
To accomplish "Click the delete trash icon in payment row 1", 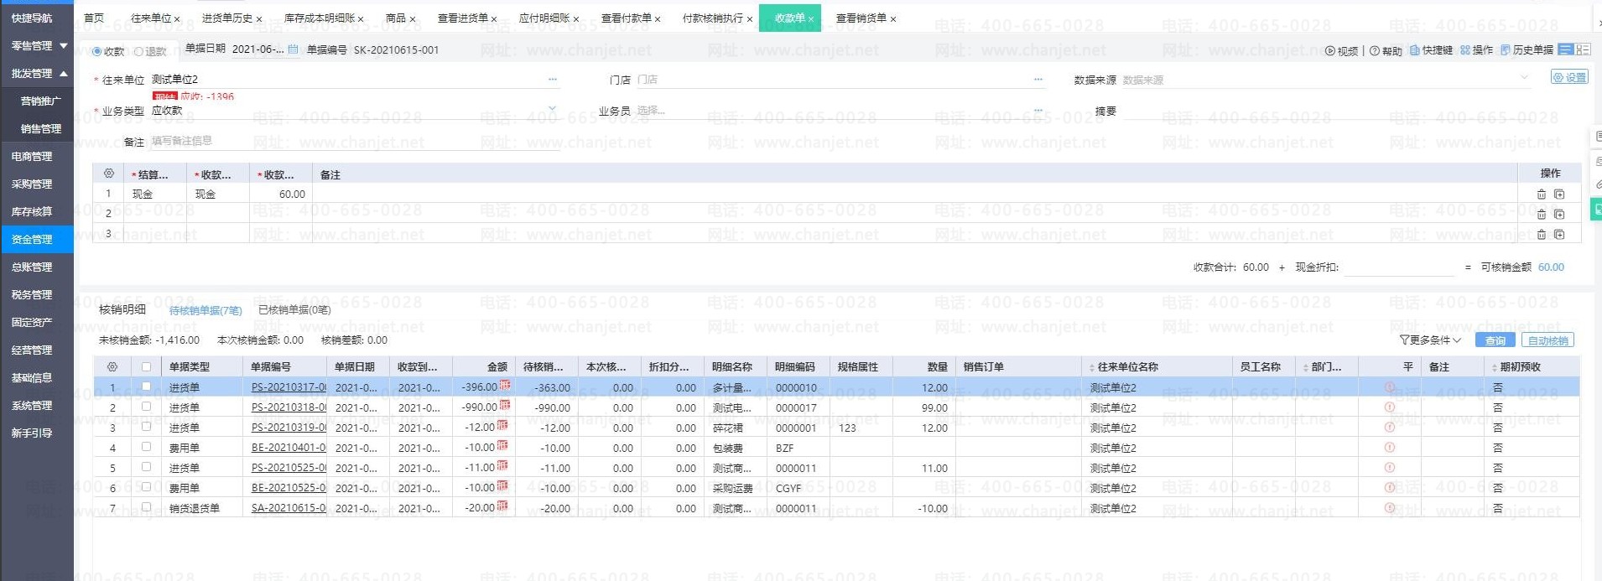I will pos(1541,195).
